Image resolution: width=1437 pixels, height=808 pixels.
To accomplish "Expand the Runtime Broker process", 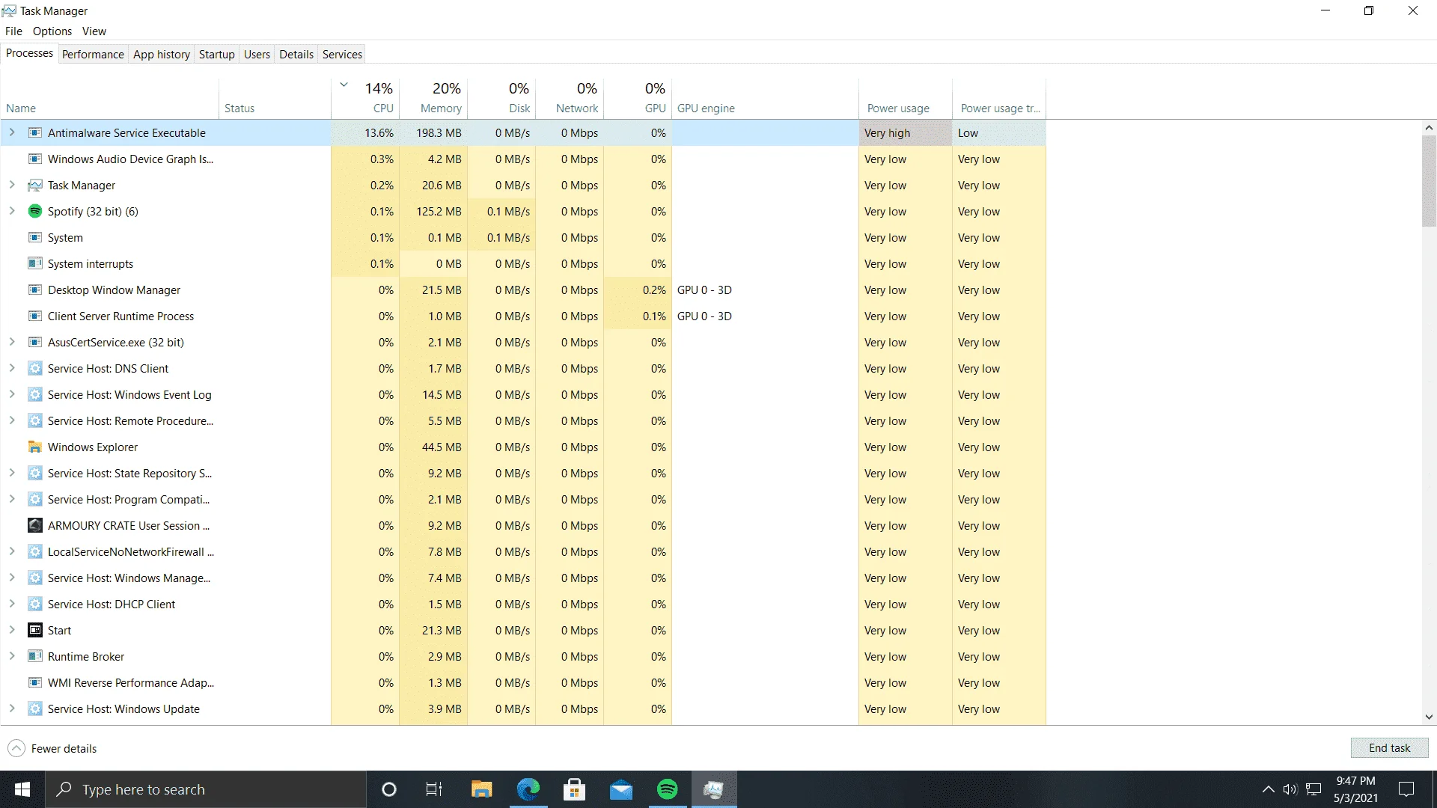I will point(12,657).
